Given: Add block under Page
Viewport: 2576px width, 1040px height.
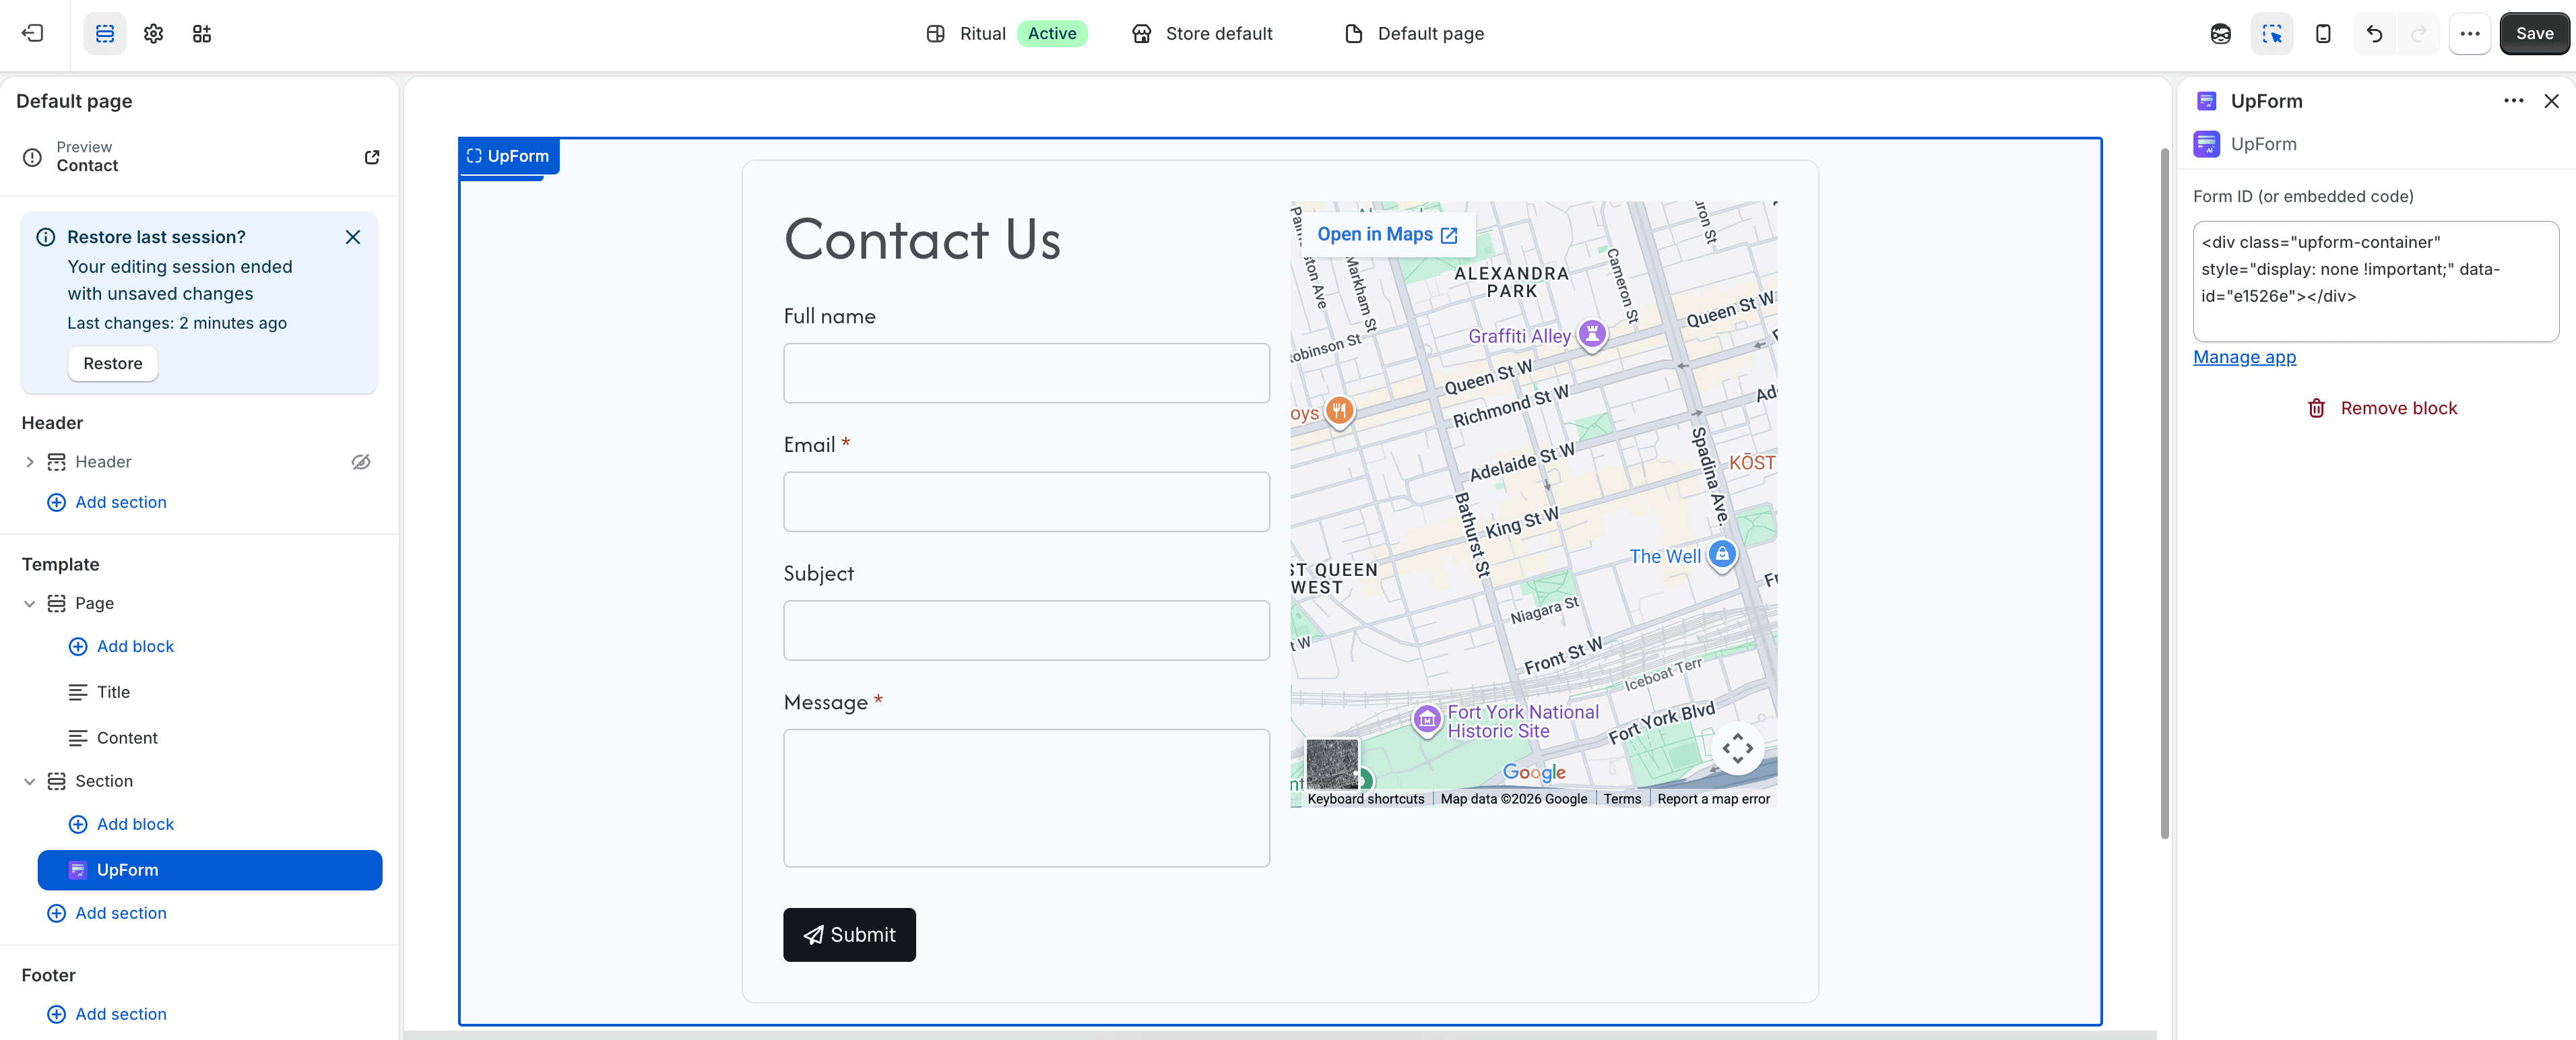Looking at the screenshot, I should [121, 646].
